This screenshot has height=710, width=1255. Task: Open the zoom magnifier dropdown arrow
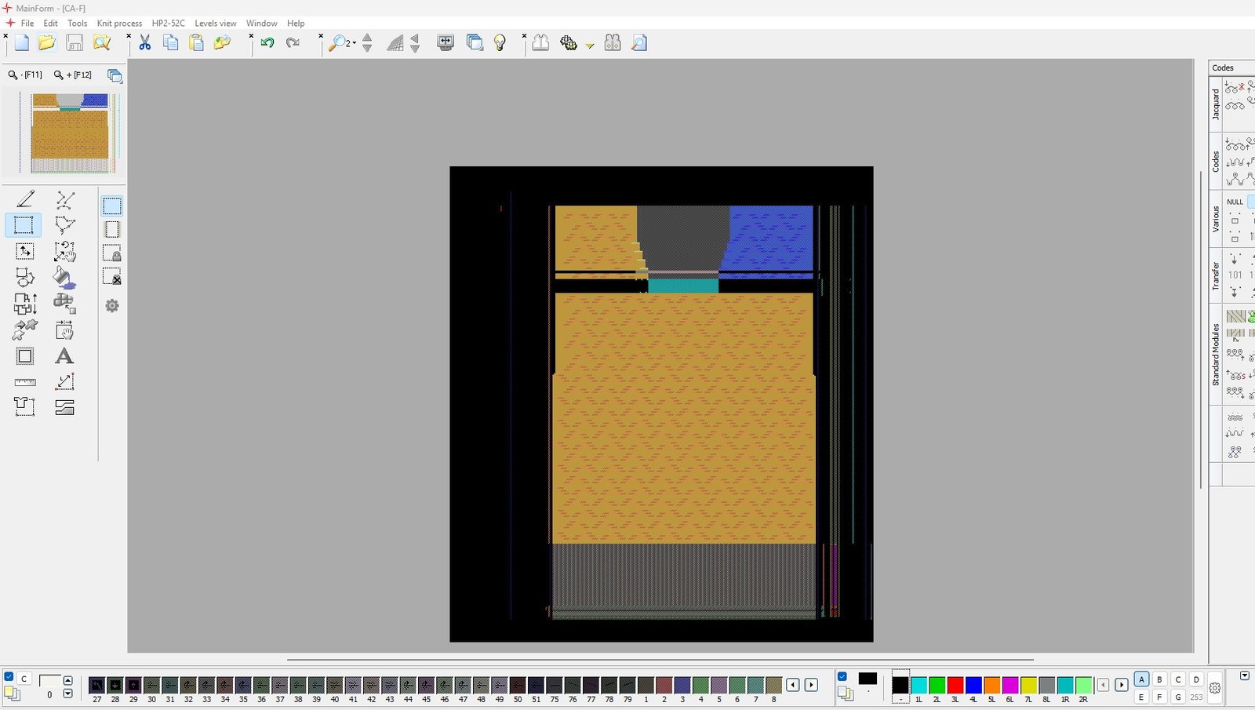click(355, 44)
